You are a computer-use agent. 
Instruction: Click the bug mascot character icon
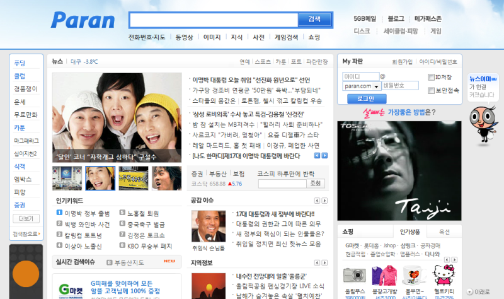pyautogui.click(x=483, y=124)
